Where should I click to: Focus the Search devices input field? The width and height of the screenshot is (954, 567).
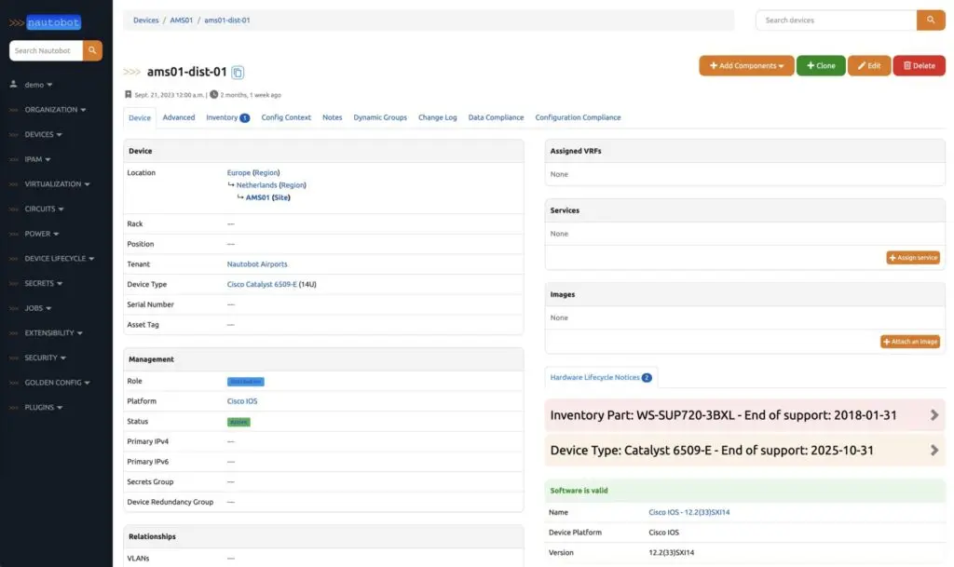[836, 20]
